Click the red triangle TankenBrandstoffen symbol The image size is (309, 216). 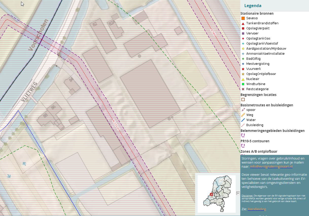(243, 24)
